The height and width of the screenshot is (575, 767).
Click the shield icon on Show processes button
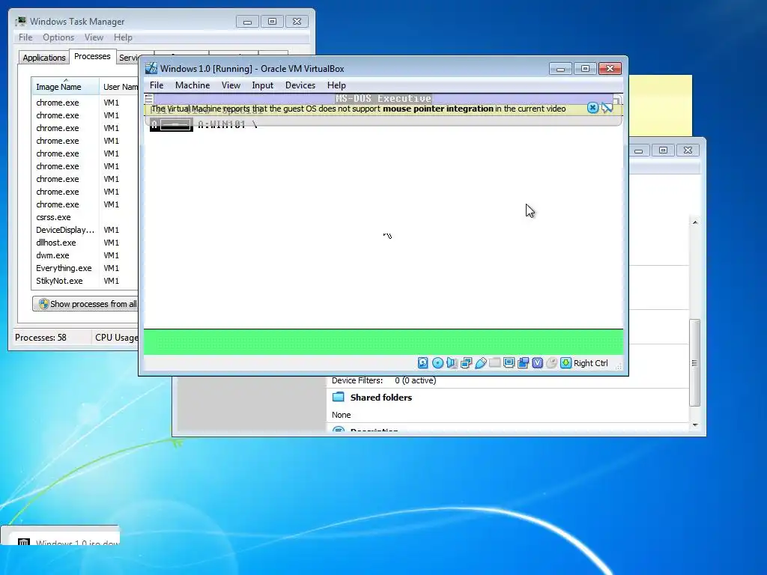[43, 304]
